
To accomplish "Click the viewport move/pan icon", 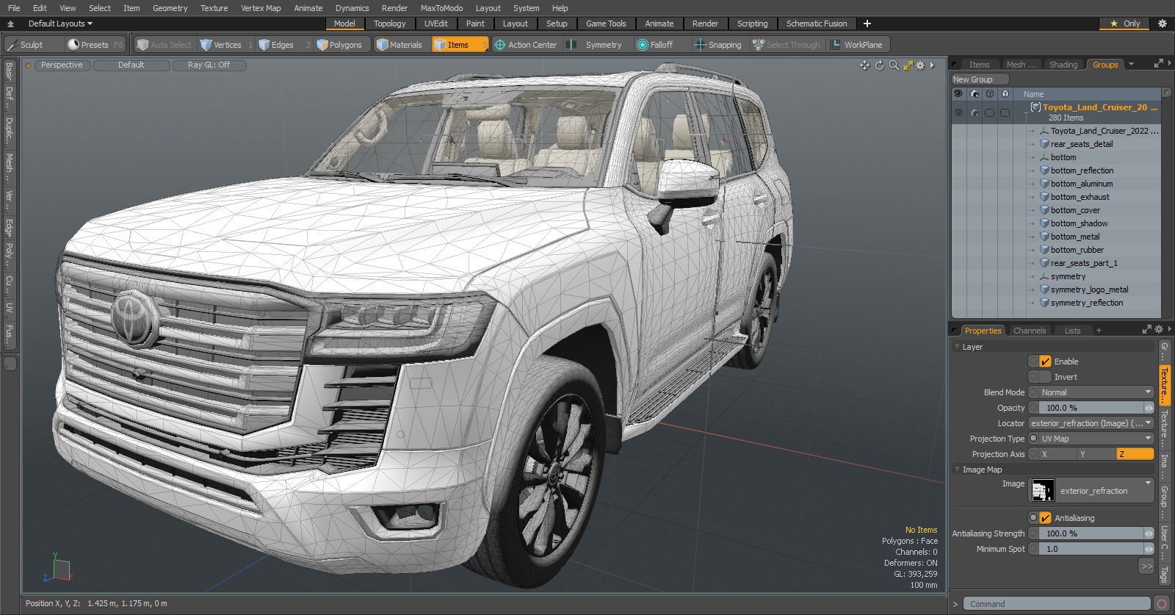I will pos(865,65).
